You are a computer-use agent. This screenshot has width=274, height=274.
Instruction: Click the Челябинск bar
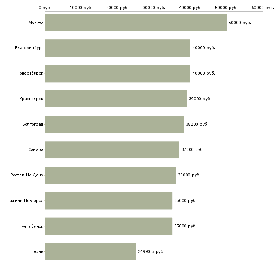109,226
